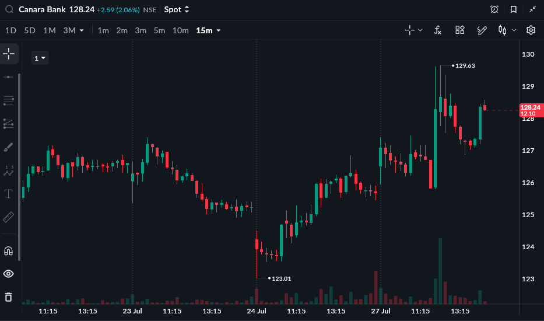Click the Canara Bank symbol name

pyautogui.click(x=42, y=9)
